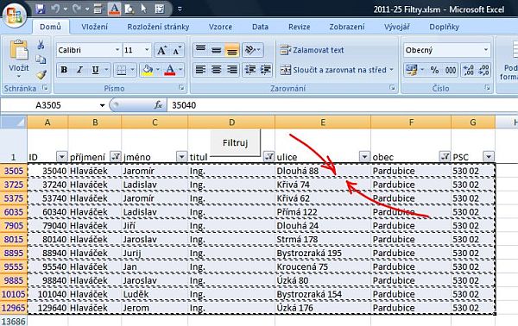Screen dimensions: 518x326
Task: Open the Data tab
Action: coord(261,27)
